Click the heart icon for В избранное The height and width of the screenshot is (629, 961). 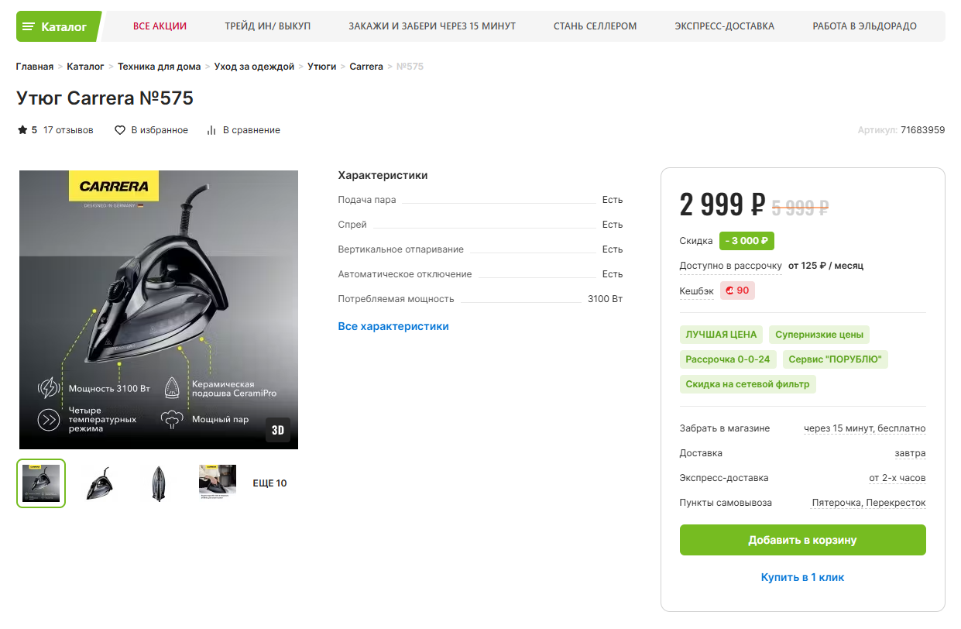coord(120,130)
